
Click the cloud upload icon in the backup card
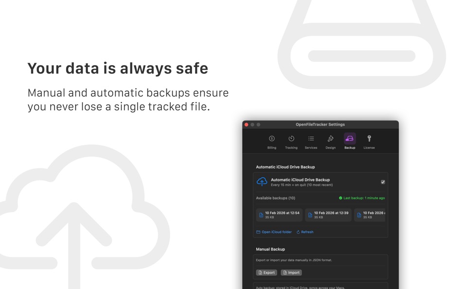[x=262, y=181]
